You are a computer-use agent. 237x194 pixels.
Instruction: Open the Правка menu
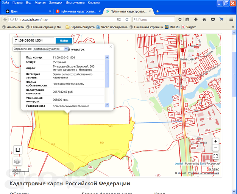click(17, 3)
